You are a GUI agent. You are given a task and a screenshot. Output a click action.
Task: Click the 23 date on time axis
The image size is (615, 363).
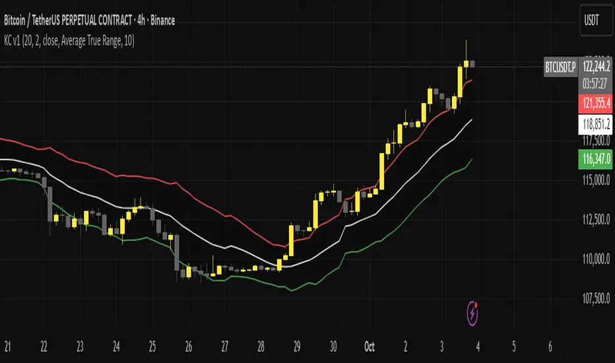click(x=80, y=346)
